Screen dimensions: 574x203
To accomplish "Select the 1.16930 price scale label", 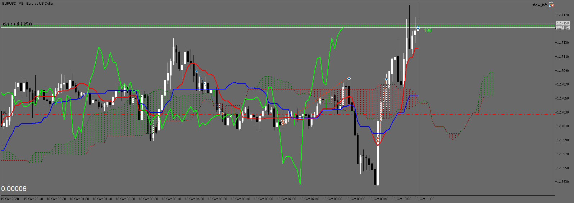I will pyautogui.click(x=564, y=182).
